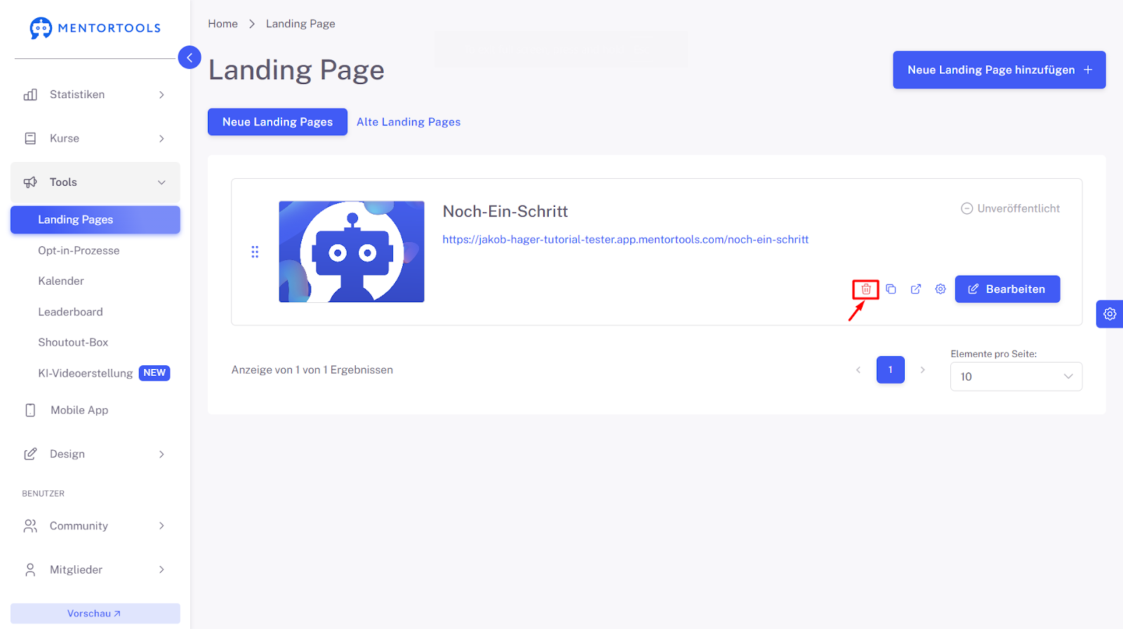Duplicate the landing page via copy icon

click(x=891, y=289)
